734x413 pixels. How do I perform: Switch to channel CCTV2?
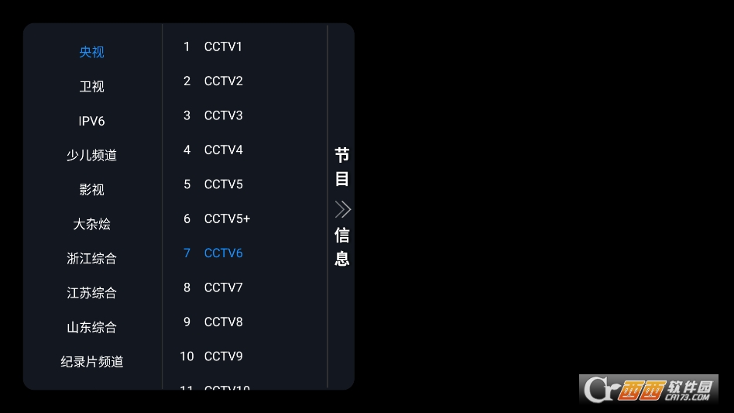click(223, 81)
